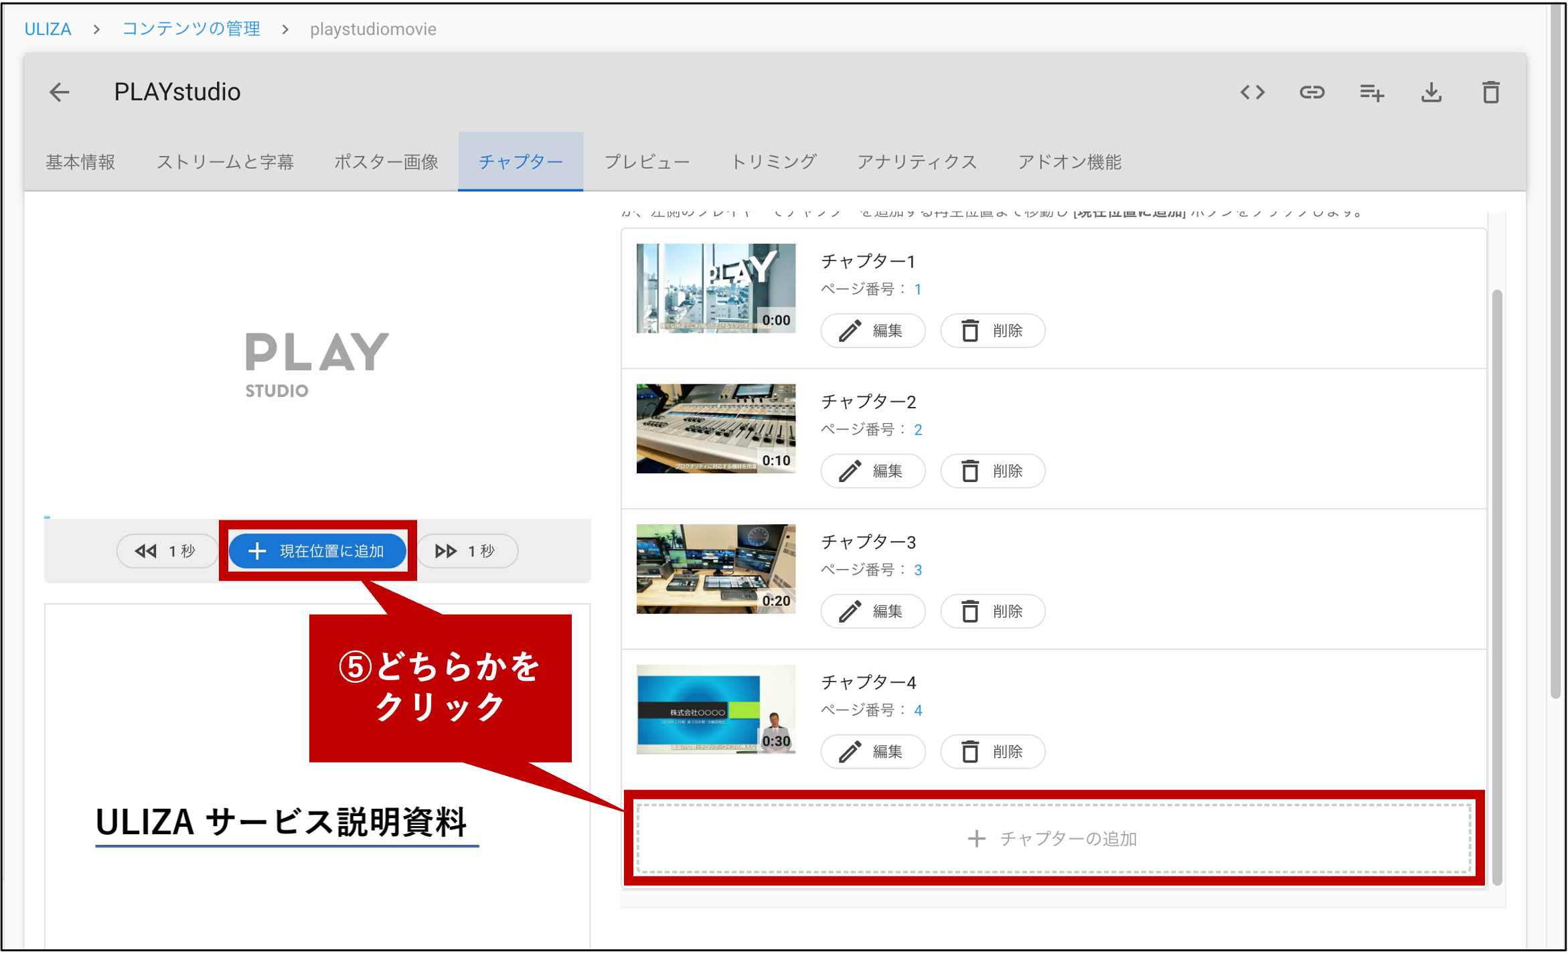The image size is (1568, 954).
Task: Click 現在位置に追加 button
Action: pyautogui.click(x=317, y=551)
